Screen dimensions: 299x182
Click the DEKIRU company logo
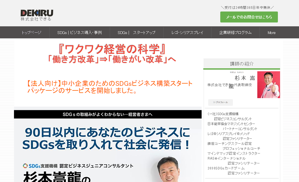pyautogui.click(x=36, y=14)
